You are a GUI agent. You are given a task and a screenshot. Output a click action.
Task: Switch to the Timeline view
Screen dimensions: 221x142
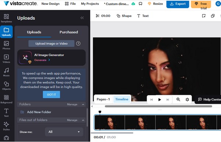tap(122, 99)
